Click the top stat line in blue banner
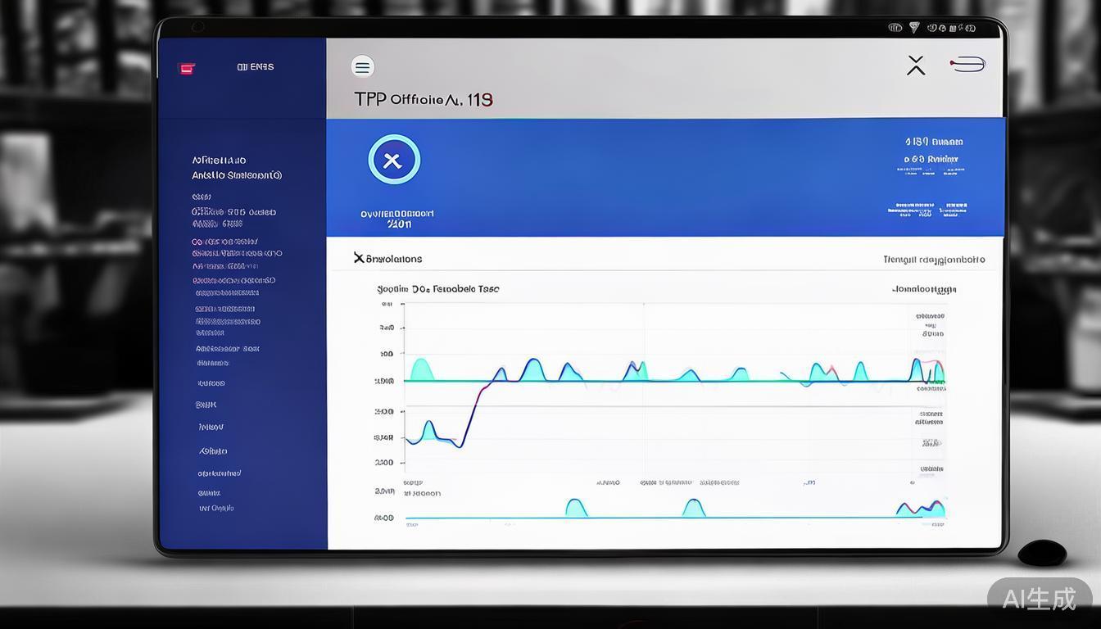1101x629 pixels. 934,142
